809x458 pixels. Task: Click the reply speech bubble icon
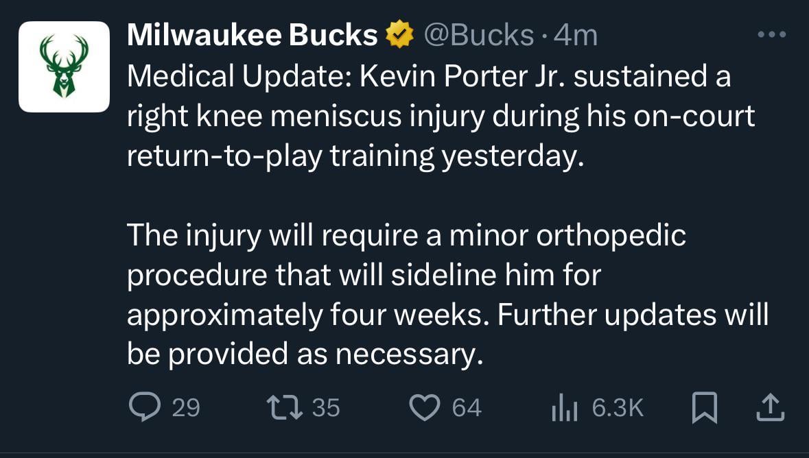pyautogui.click(x=144, y=408)
